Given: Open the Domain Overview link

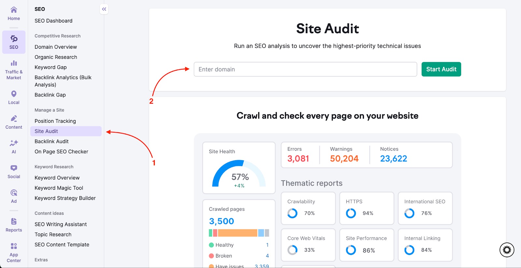Looking at the screenshot, I should 56,47.
